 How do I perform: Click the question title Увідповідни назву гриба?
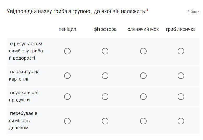tap(76, 11)
